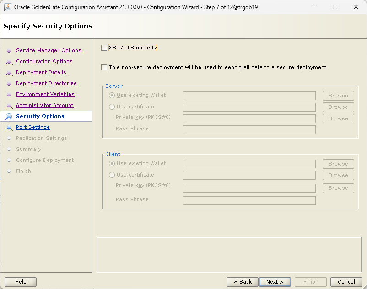Click the Summary step label

[28, 149]
